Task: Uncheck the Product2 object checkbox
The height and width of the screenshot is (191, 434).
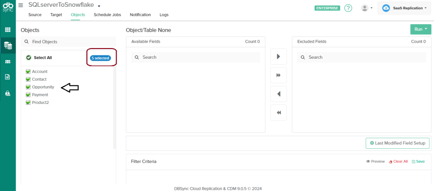Action: click(x=28, y=102)
